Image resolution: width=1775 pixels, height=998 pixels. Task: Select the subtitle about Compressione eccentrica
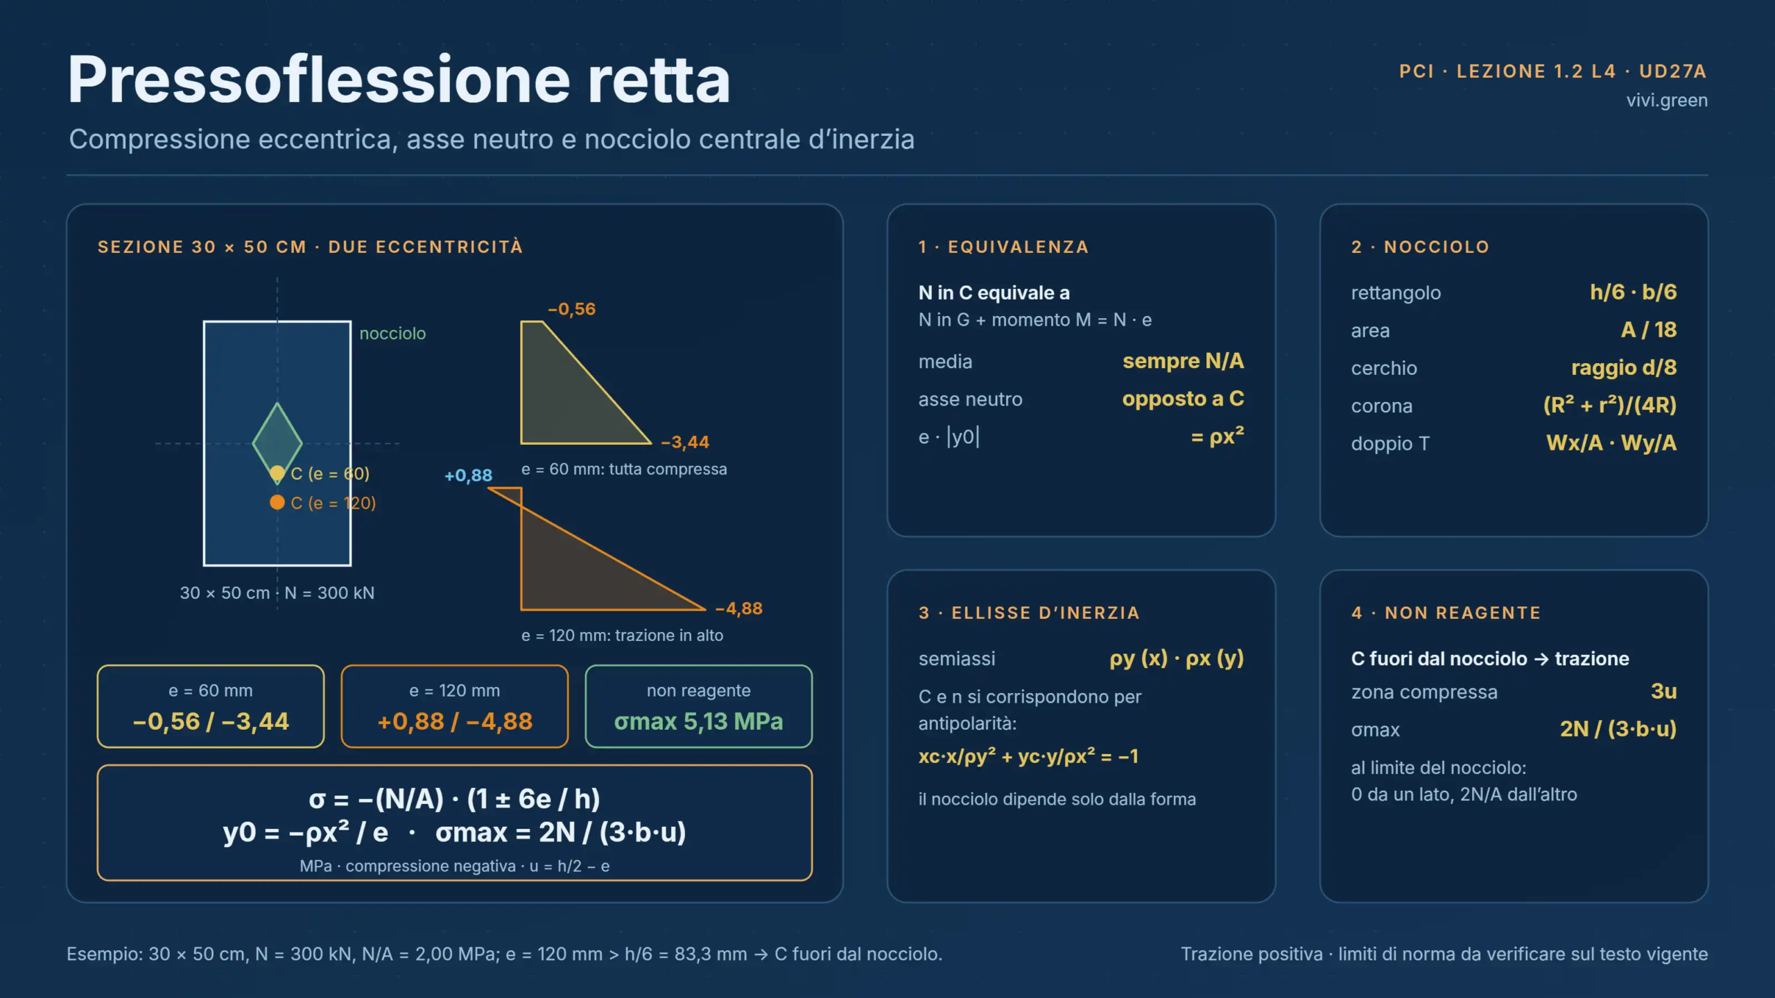point(492,139)
